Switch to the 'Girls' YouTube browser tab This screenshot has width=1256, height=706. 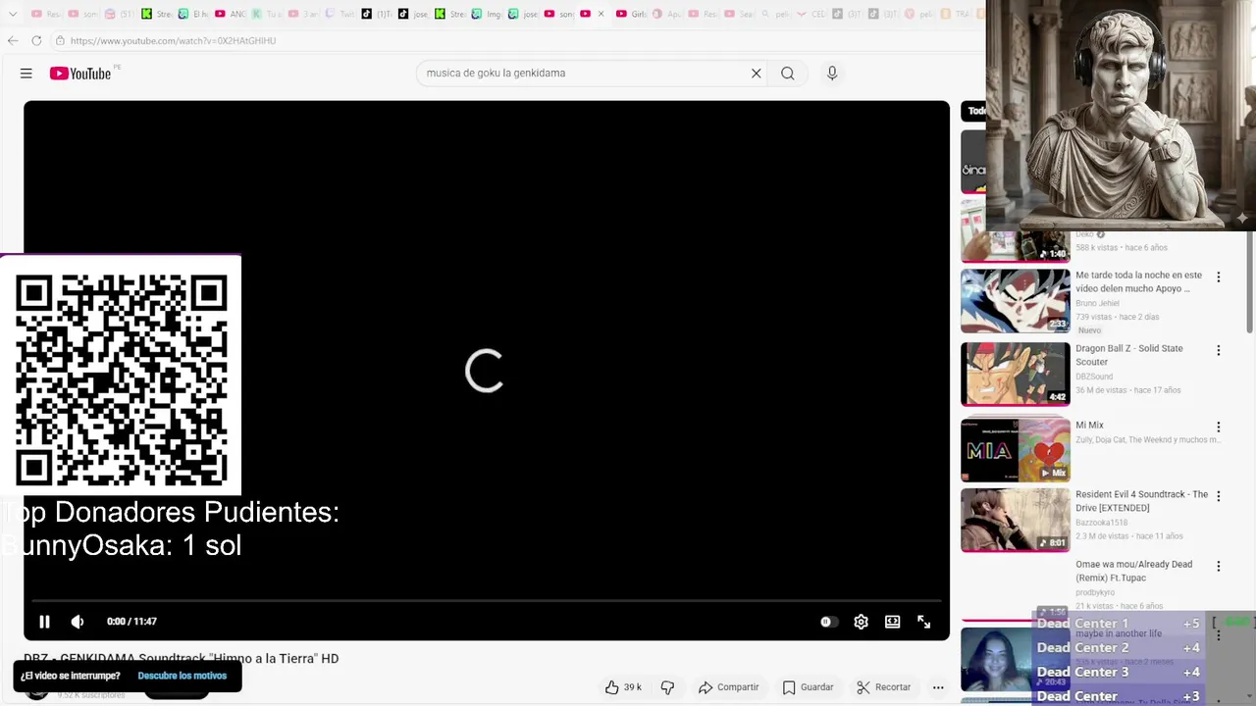tap(630, 14)
